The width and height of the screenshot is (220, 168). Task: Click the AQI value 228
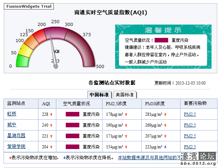pyautogui.click(x=45, y=114)
